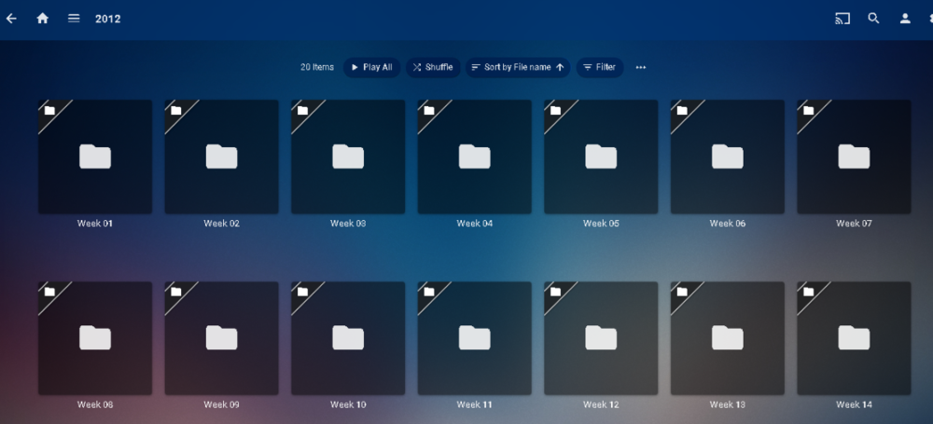The image size is (933, 424).
Task: Click folder badge on Week 07 card
Action: pyautogui.click(x=808, y=110)
